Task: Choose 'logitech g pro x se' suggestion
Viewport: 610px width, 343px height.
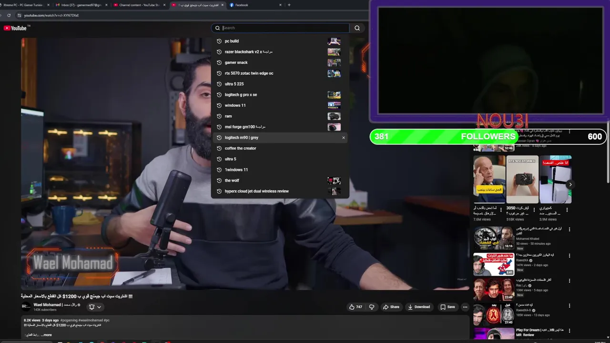Action: point(280,95)
